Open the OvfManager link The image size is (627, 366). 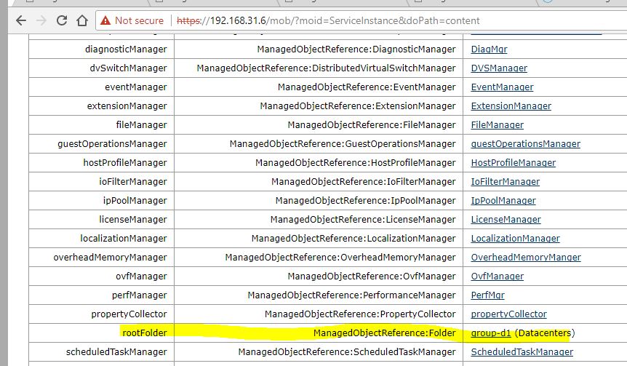tap(497, 277)
